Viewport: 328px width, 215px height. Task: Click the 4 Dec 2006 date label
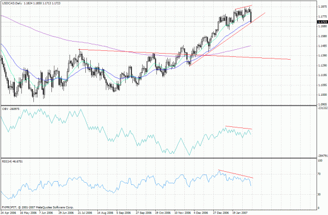(x=201, y=213)
